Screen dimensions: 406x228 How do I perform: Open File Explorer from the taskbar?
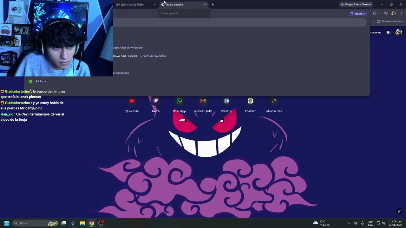coord(82,223)
